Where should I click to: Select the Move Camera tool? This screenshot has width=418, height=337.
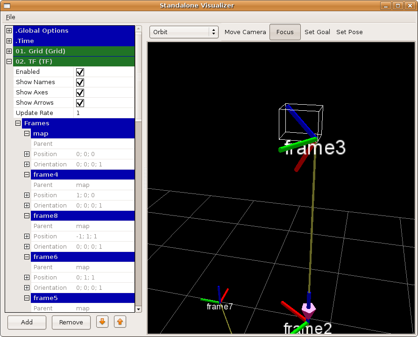pos(245,32)
